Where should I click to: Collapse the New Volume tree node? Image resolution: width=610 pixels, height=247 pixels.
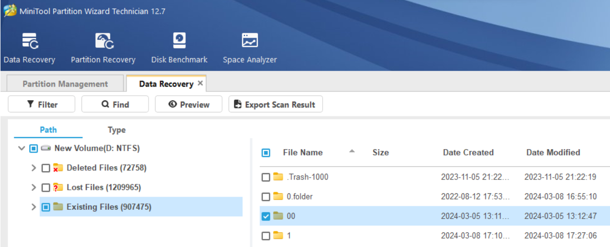pos(21,148)
